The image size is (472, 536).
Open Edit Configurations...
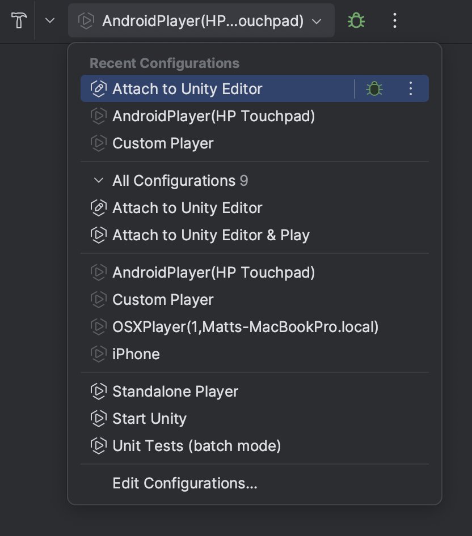254,483
